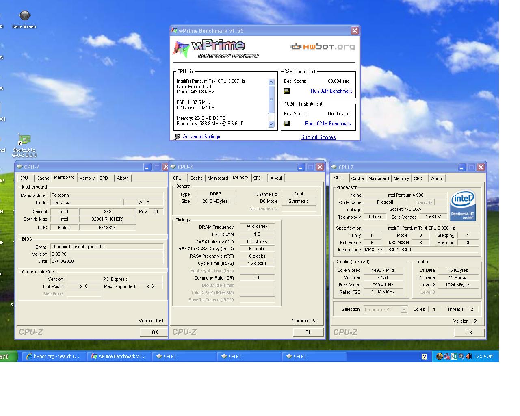This screenshot has width=520, height=416.
Task: Switch to Cache tab in the Mainboard CPU-Z window
Action: [x=43, y=178]
